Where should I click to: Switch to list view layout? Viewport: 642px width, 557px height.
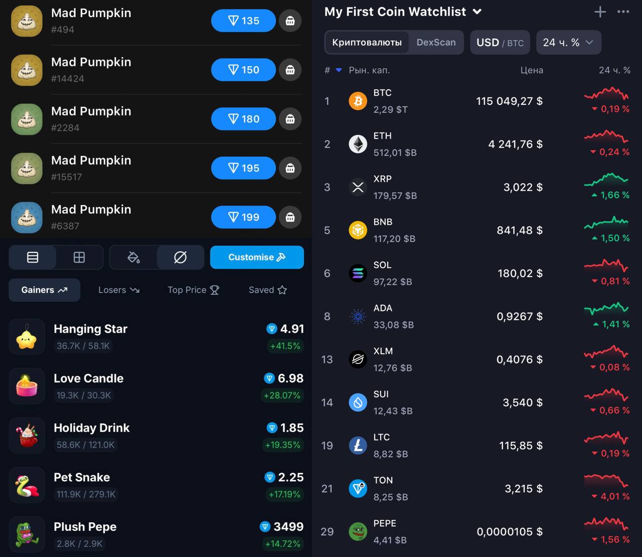point(33,257)
